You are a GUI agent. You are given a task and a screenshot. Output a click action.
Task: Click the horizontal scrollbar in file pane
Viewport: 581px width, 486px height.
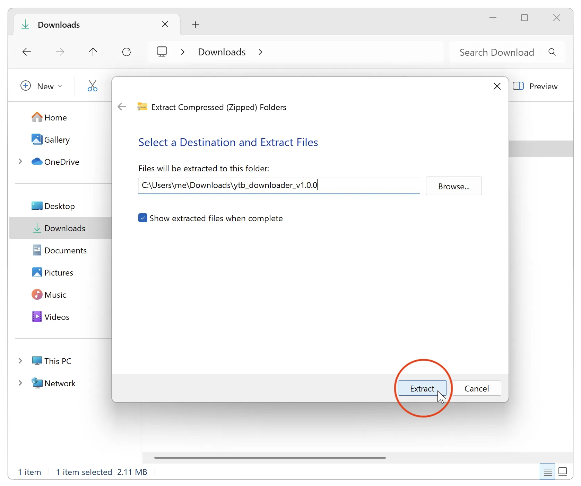pos(270,458)
